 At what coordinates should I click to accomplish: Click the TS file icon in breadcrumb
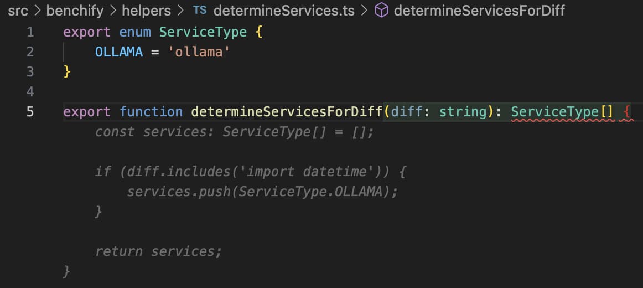(x=199, y=11)
